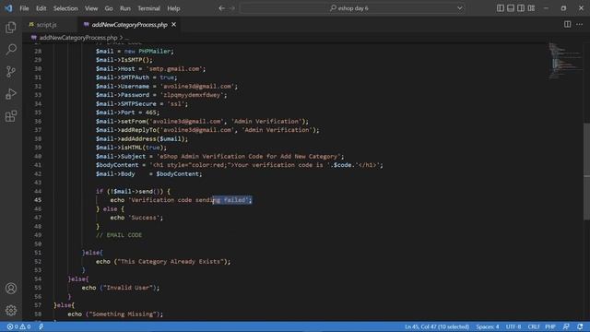The height and width of the screenshot is (332, 590).
Task: Click the VS Code logo icon
Action: tap(8, 8)
